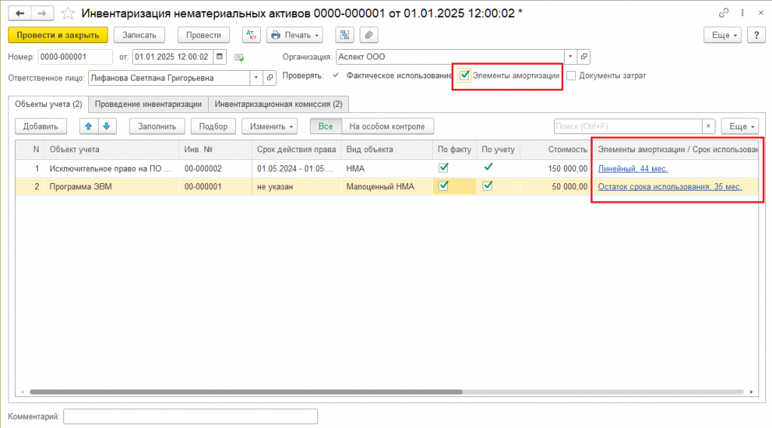The width and height of the screenshot is (772, 428).
Task: Click the не указан term cell
Action: (x=296, y=186)
